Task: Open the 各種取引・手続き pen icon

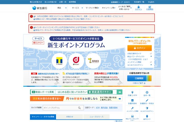Action: click(x=147, y=100)
